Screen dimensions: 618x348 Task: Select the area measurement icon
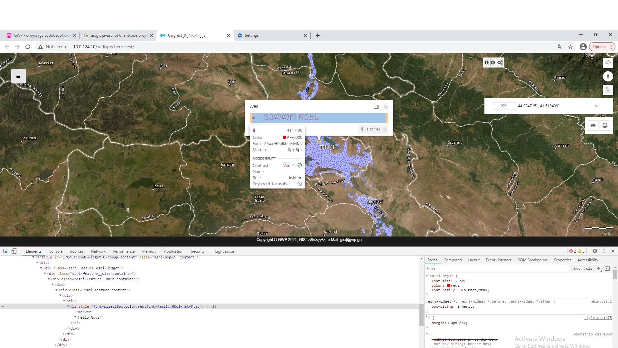[605, 125]
